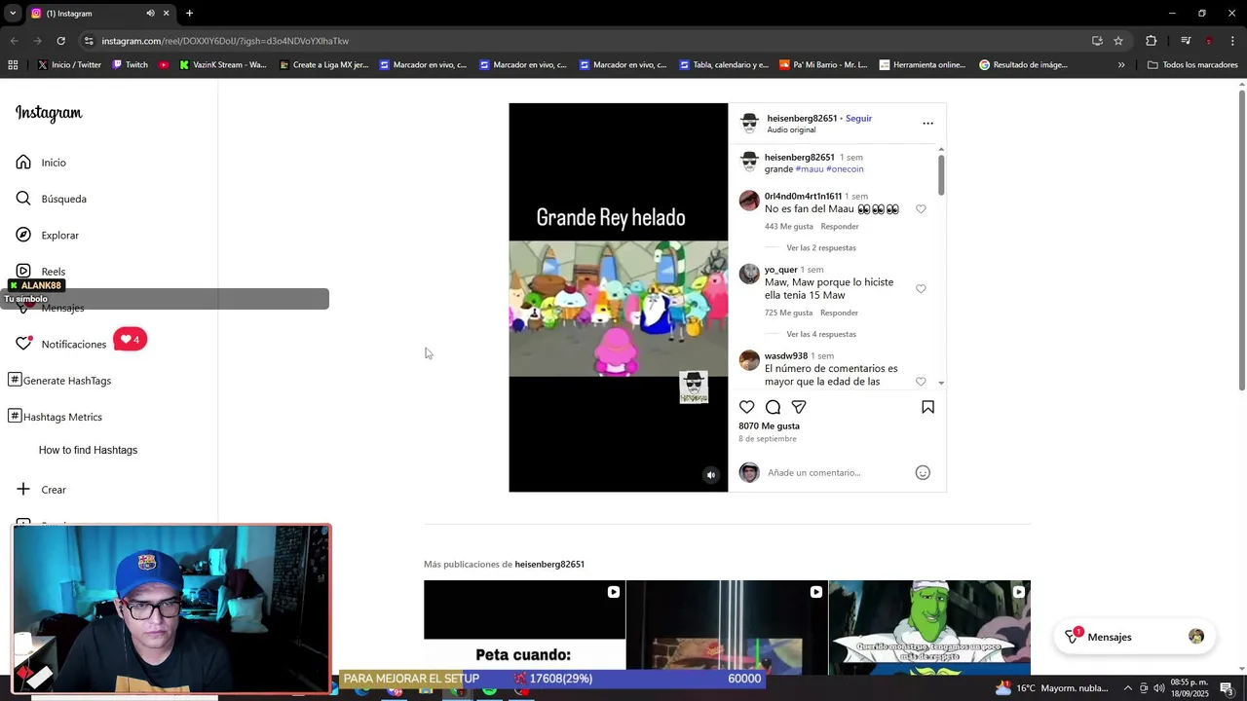Show hidden system tray icons
1247x701 pixels.
coord(1128,688)
